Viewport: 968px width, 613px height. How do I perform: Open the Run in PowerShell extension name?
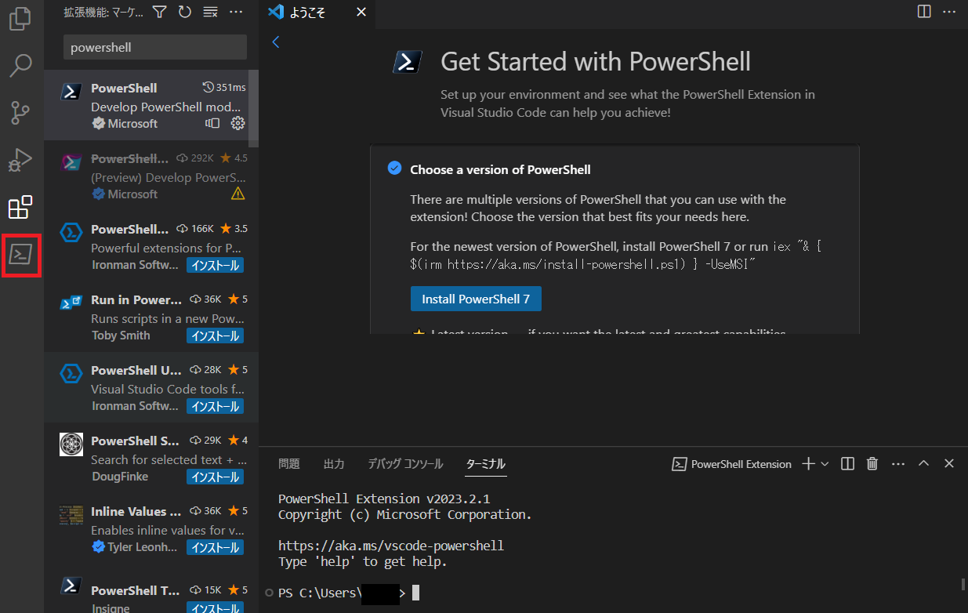pyautogui.click(x=136, y=299)
